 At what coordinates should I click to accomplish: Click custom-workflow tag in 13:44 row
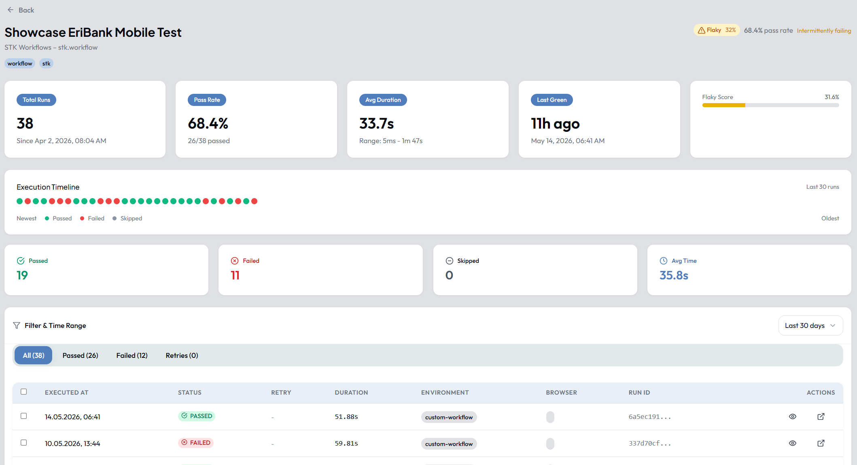pos(449,444)
